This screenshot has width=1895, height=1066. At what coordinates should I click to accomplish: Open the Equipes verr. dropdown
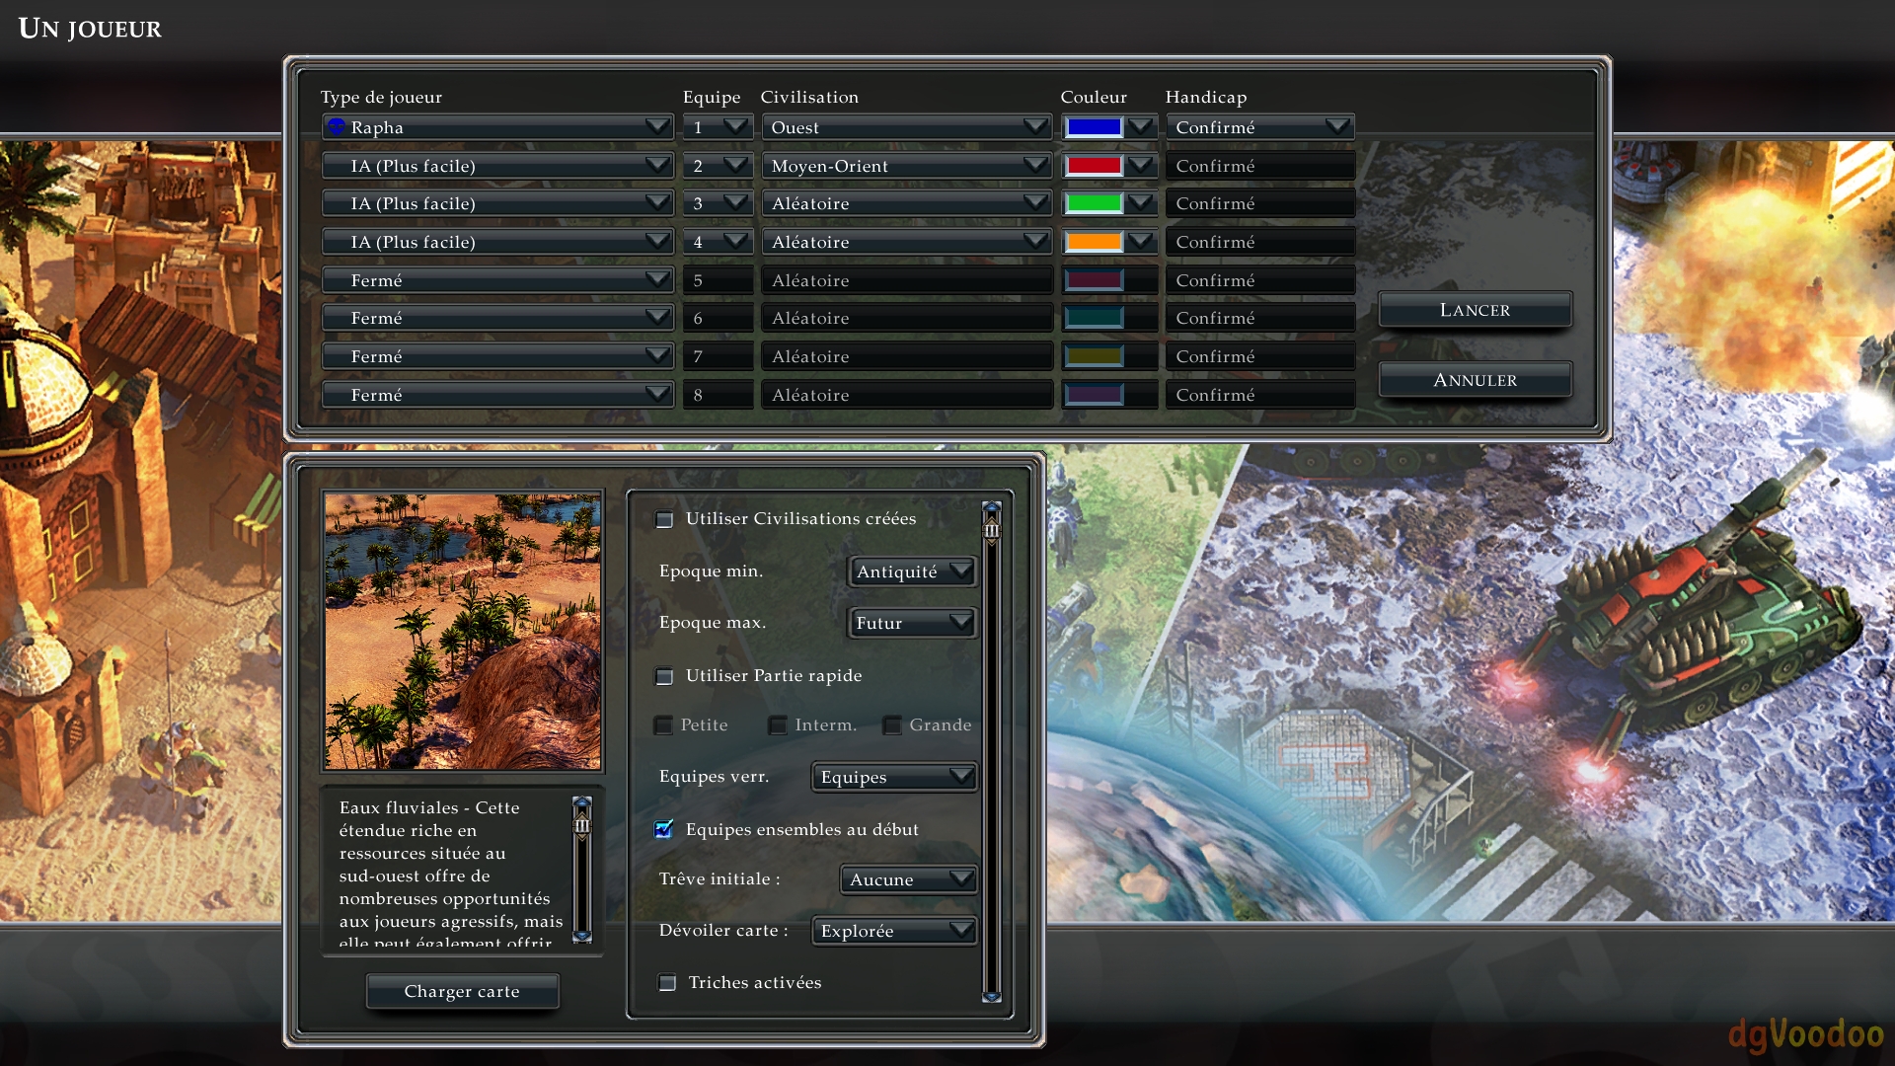[x=894, y=777]
